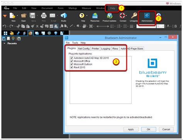Viewport: 183px width, 140px height.
Task: Switch to the Logging tab
Action: (x=105, y=49)
